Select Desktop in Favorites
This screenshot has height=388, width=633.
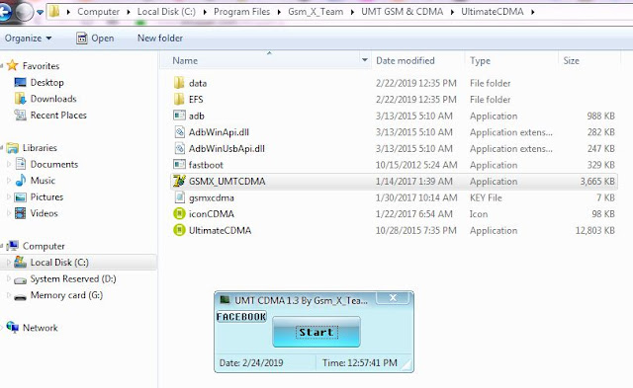point(46,82)
